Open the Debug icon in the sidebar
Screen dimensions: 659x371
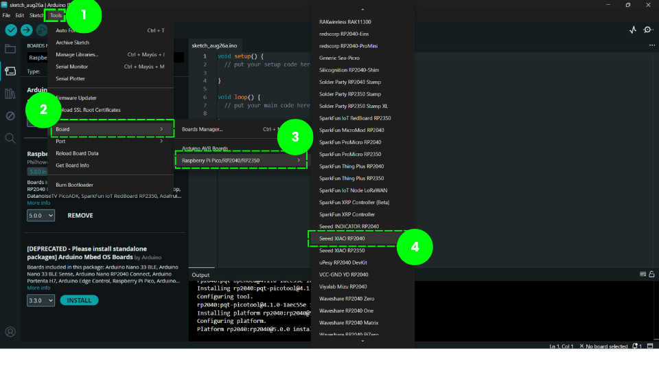(10, 116)
